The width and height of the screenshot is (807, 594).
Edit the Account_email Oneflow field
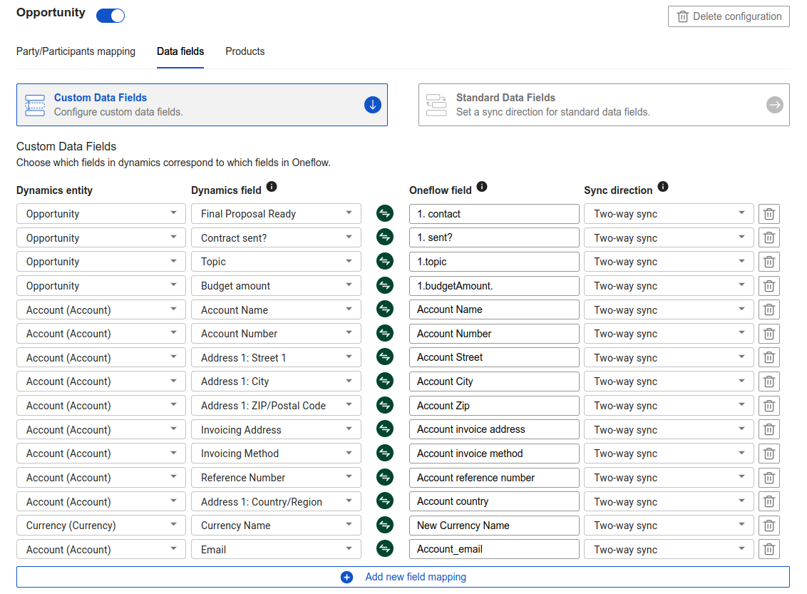pyautogui.click(x=494, y=549)
